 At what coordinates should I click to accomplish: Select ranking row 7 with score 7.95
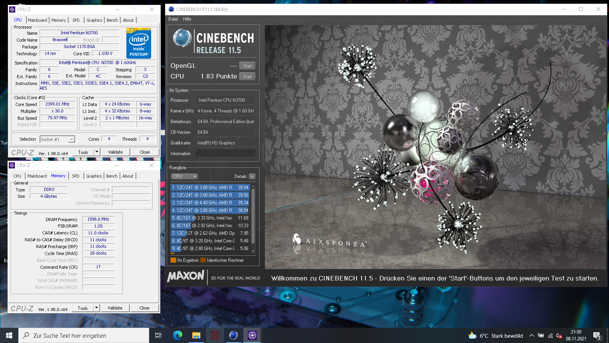pyautogui.click(x=210, y=233)
